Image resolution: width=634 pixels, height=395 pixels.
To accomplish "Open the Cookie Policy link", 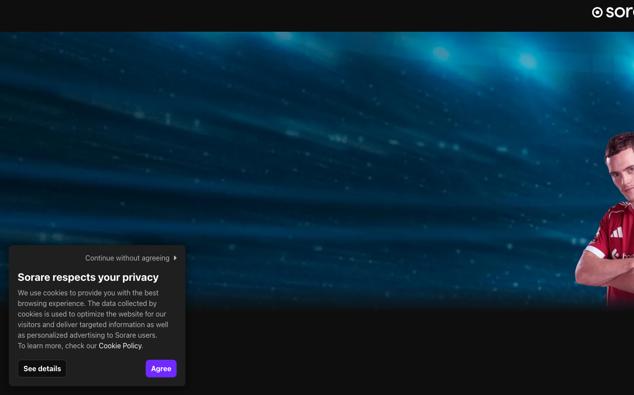I will coord(120,346).
